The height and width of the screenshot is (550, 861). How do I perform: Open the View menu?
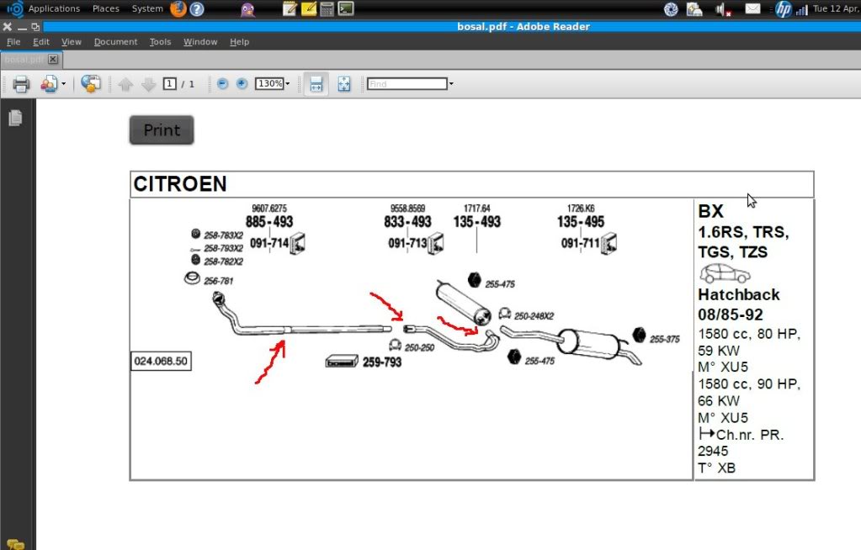(x=71, y=42)
